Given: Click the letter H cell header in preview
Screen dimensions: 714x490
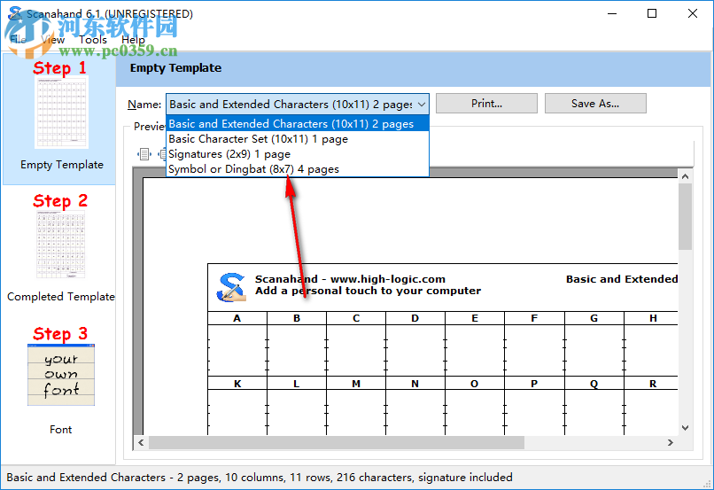Looking at the screenshot, I should click(653, 318).
